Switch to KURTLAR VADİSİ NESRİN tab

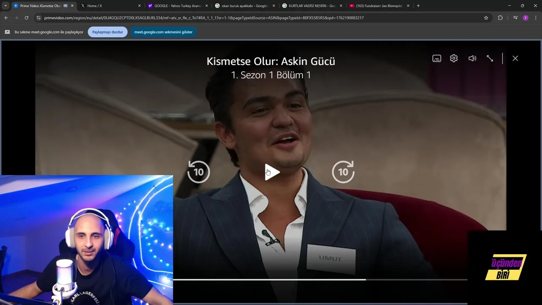click(x=311, y=6)
